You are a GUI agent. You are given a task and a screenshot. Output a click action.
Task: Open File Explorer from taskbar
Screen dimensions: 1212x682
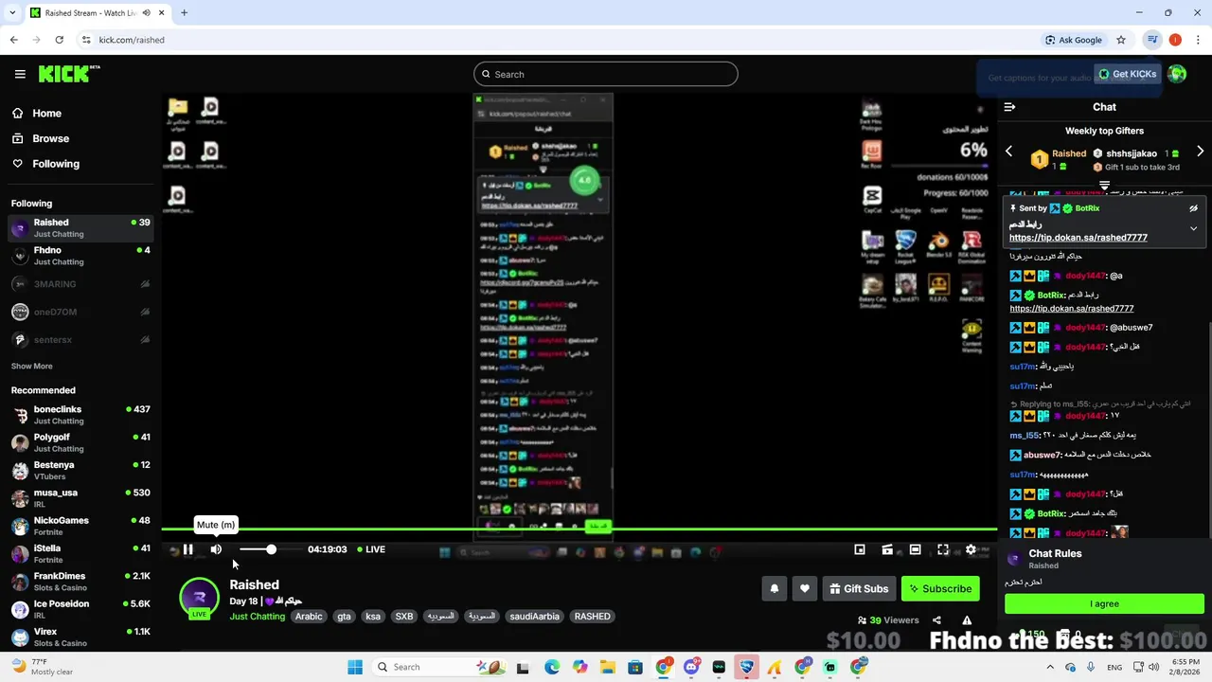pos(607,667)
